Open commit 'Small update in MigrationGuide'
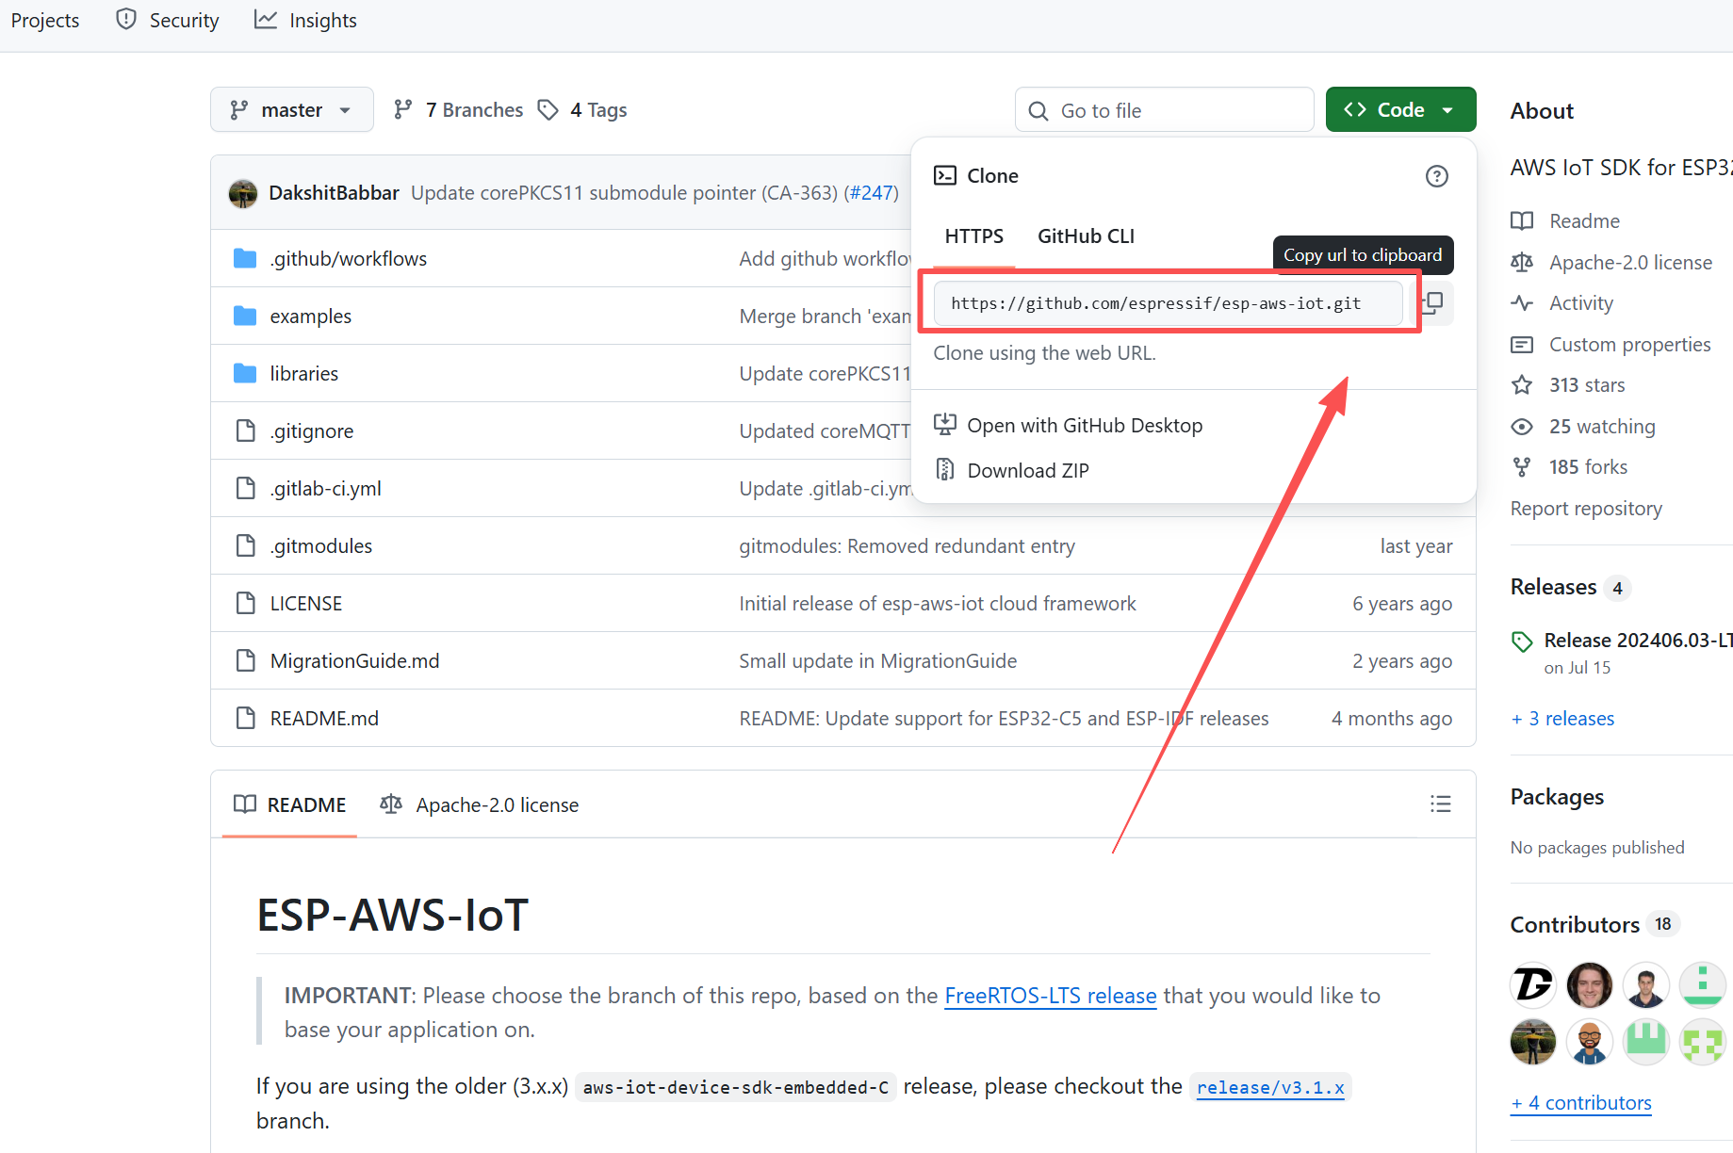 (x=877, y=661)
